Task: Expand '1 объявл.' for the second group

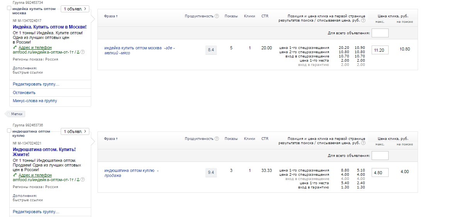Action: click(75, 131)
